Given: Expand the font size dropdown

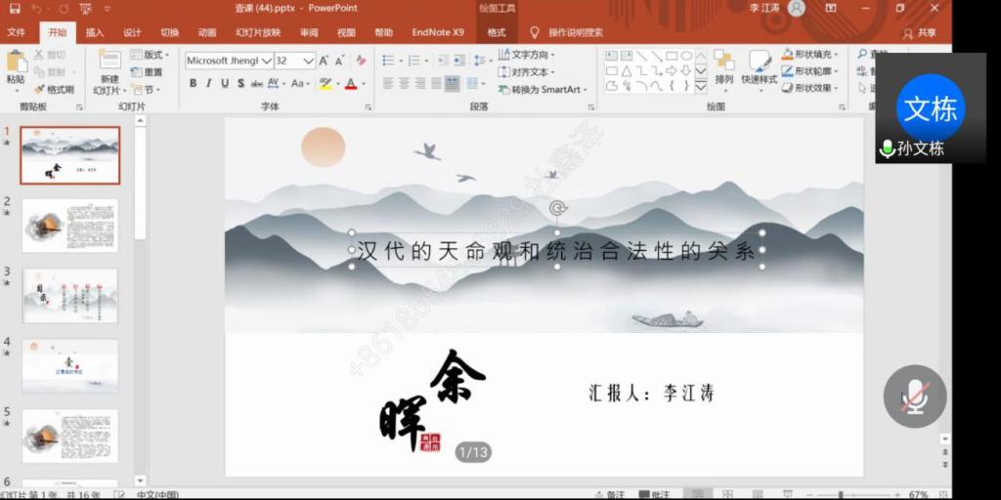Looking at the screenshot, I should pyautogui.click(x=309, y=61).
